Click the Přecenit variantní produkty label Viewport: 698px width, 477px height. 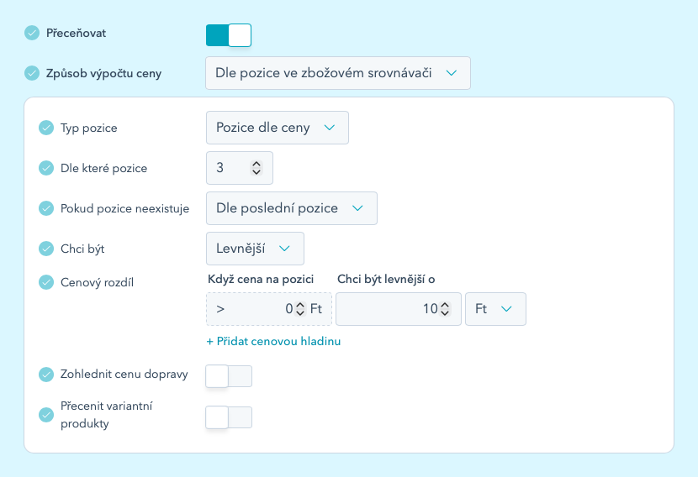click(107, 415)
